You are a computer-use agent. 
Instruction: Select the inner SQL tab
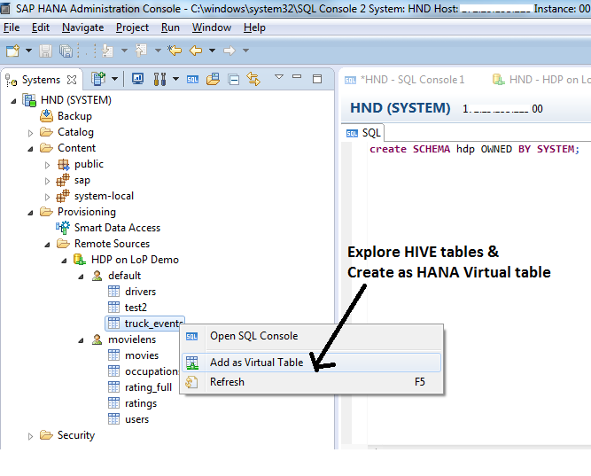[x=363, y=133]
